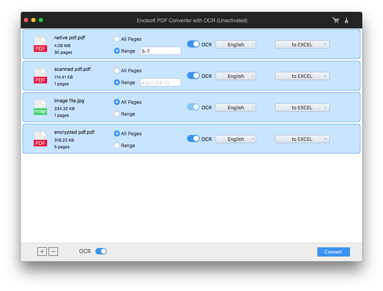The width and height of the screenshot is (383, 291).
Task: Click the 318.20 KB file size text
Action: coord(64,140)
